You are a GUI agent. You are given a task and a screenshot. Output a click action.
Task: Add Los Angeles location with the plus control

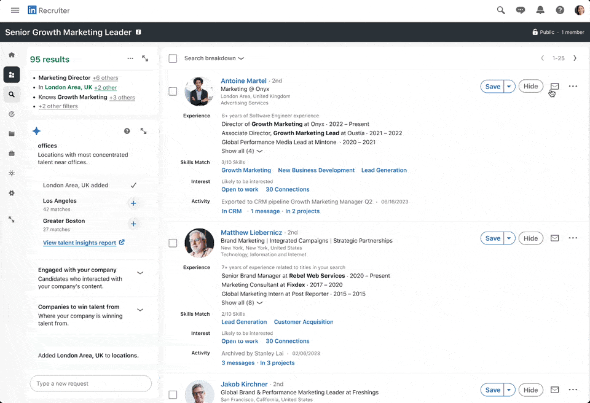click(133, 203)
